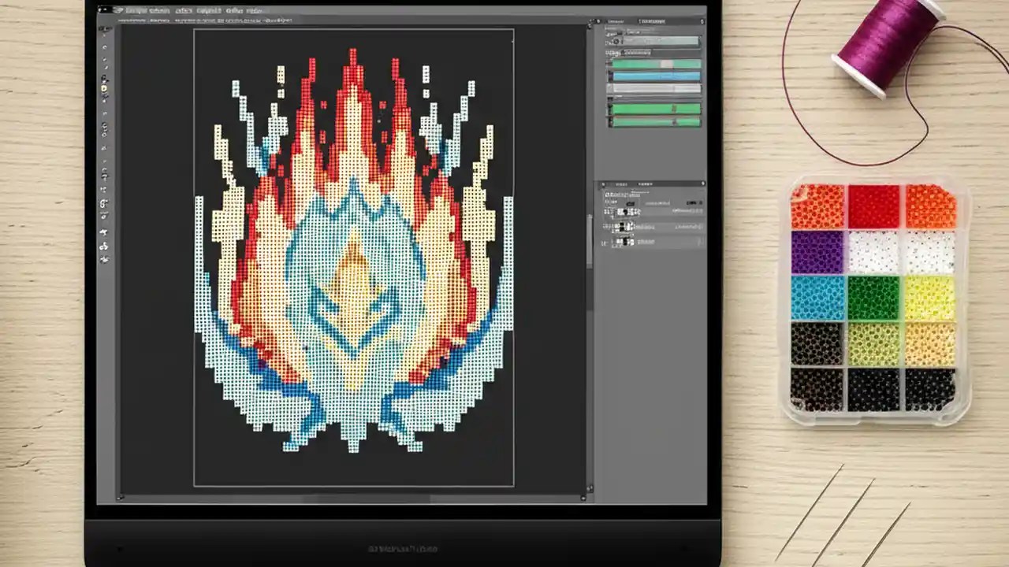Image resolution: width=1009 pixels, height=567 pixels.
Task: Collapse the upper right panel with the arrow
Action: pos(702,20)
